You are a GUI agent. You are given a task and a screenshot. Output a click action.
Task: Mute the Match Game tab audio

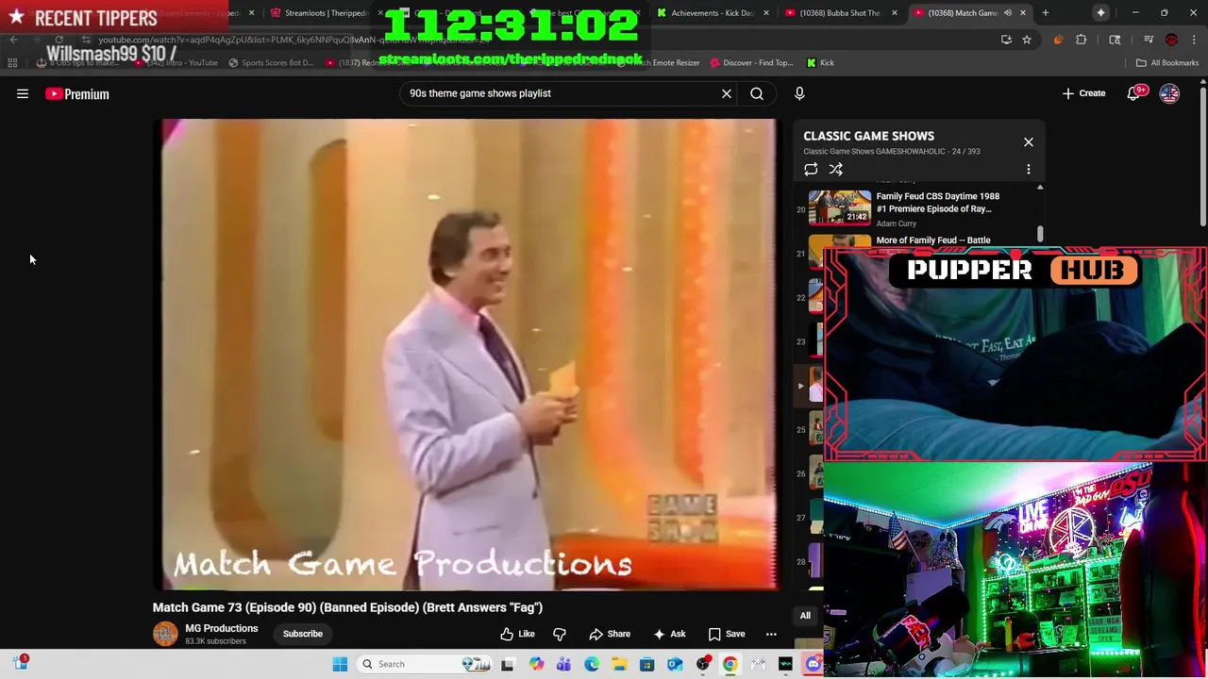click(x=1007, y=13)
